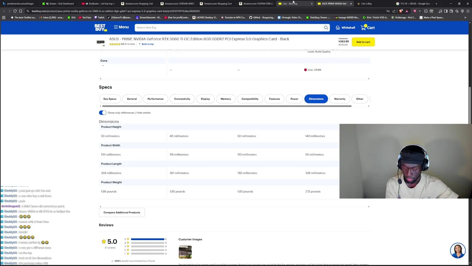
Task: Focus the Search Best Buy field
Action: coord(229,27)
